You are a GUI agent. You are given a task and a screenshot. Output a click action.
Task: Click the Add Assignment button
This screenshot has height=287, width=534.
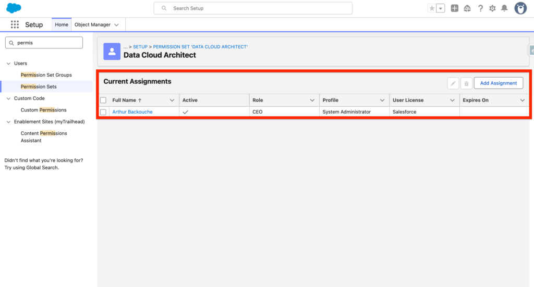[x=498, y=83]
